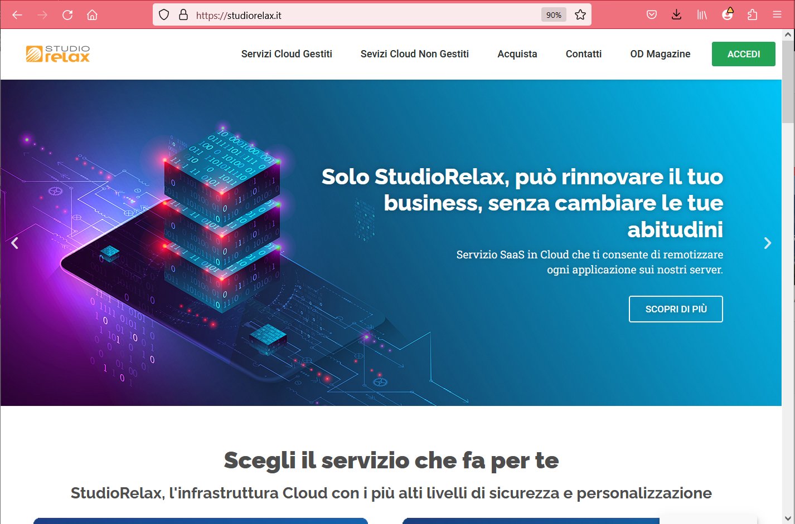Open the hamburger application menu
Screen dimensions: 795x524
[777, 15]
